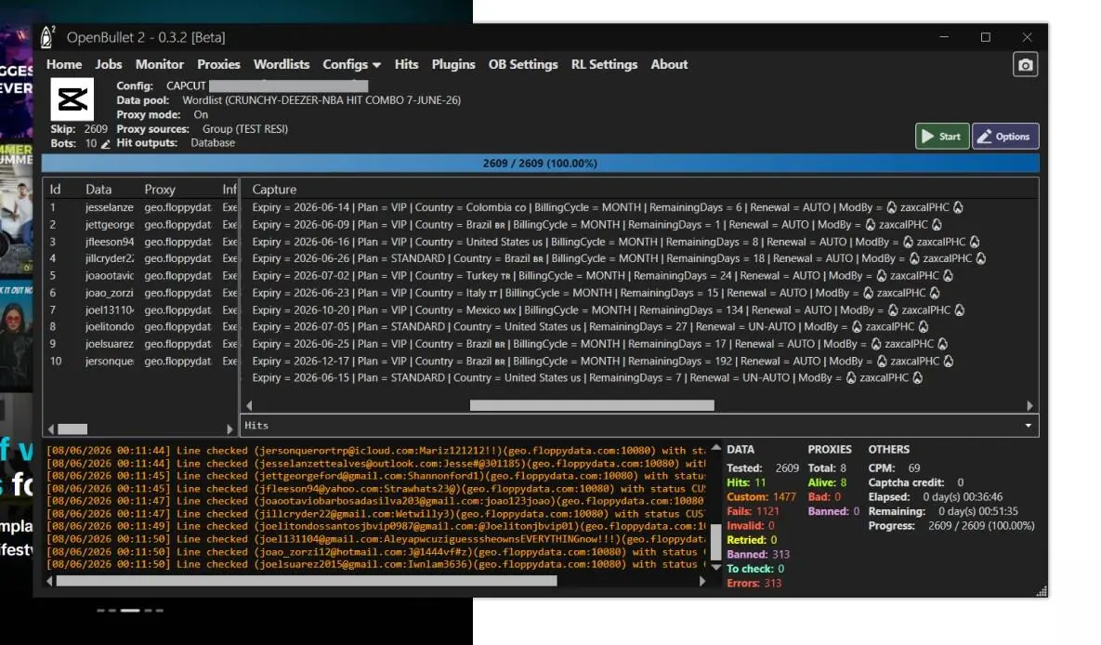The image size is (1101, 645).
Task: Select hit row with Id 10
Action: [140, 362]
